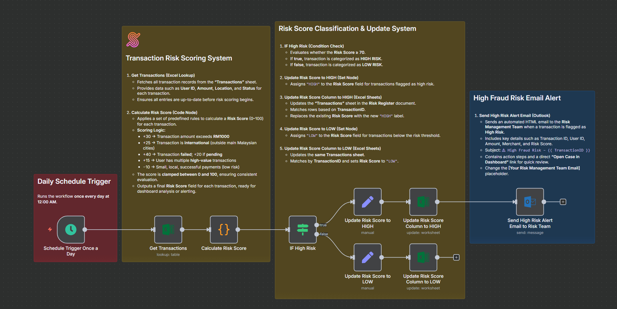Click the plus button after the Outlook email node
Screen dimensions: 617x309
click(563, 202)
